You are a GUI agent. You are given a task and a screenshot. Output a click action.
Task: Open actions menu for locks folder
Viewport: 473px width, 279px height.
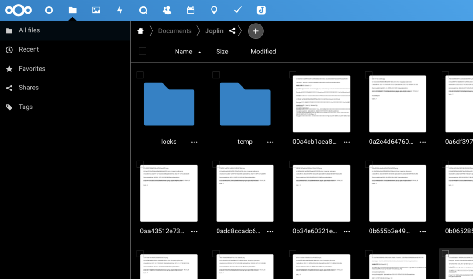click(194, 142)
